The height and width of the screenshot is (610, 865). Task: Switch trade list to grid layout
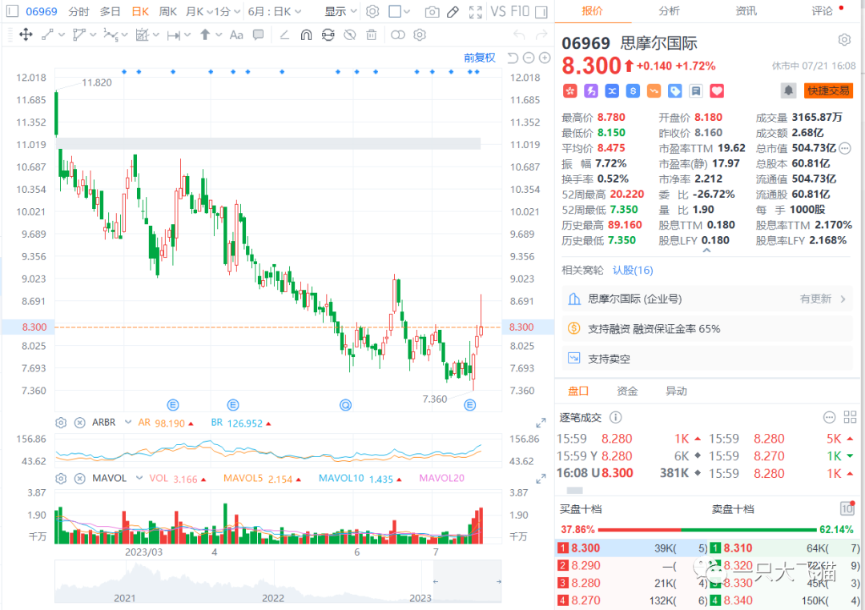point(850,418)
